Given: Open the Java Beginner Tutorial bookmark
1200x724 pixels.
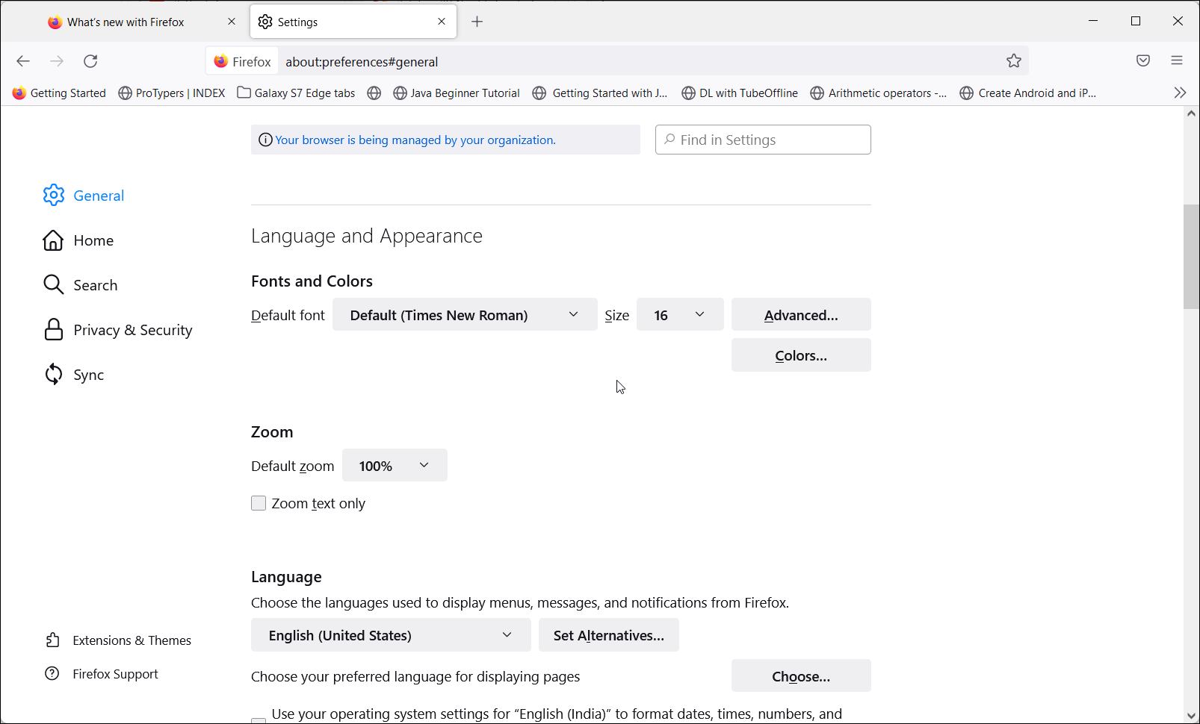Looking at the screenshot, I should click(457, 93).
